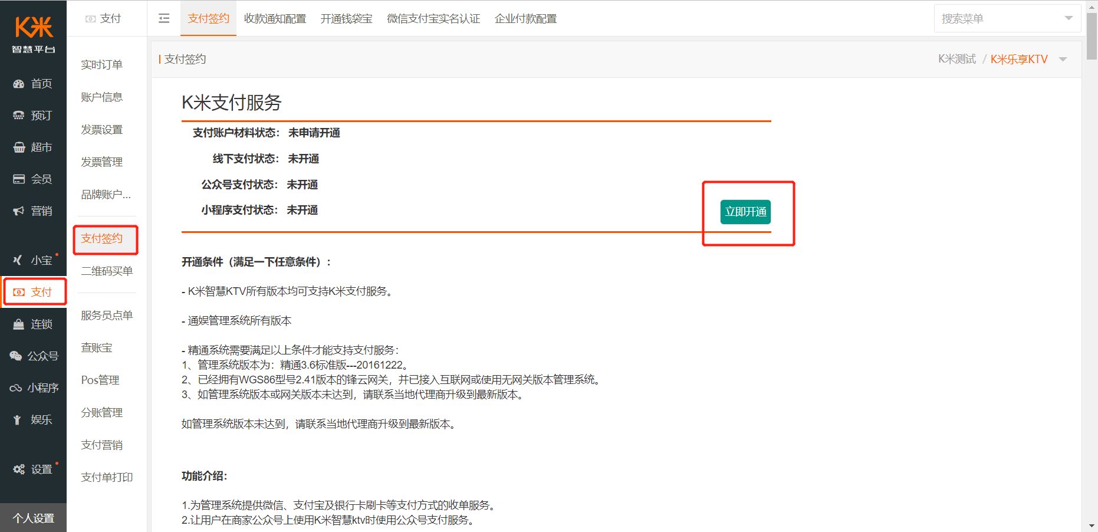Click the 小程序支付状态 label
The height and width of the screenshot is (532, 1098).
[x=239, y=210]
